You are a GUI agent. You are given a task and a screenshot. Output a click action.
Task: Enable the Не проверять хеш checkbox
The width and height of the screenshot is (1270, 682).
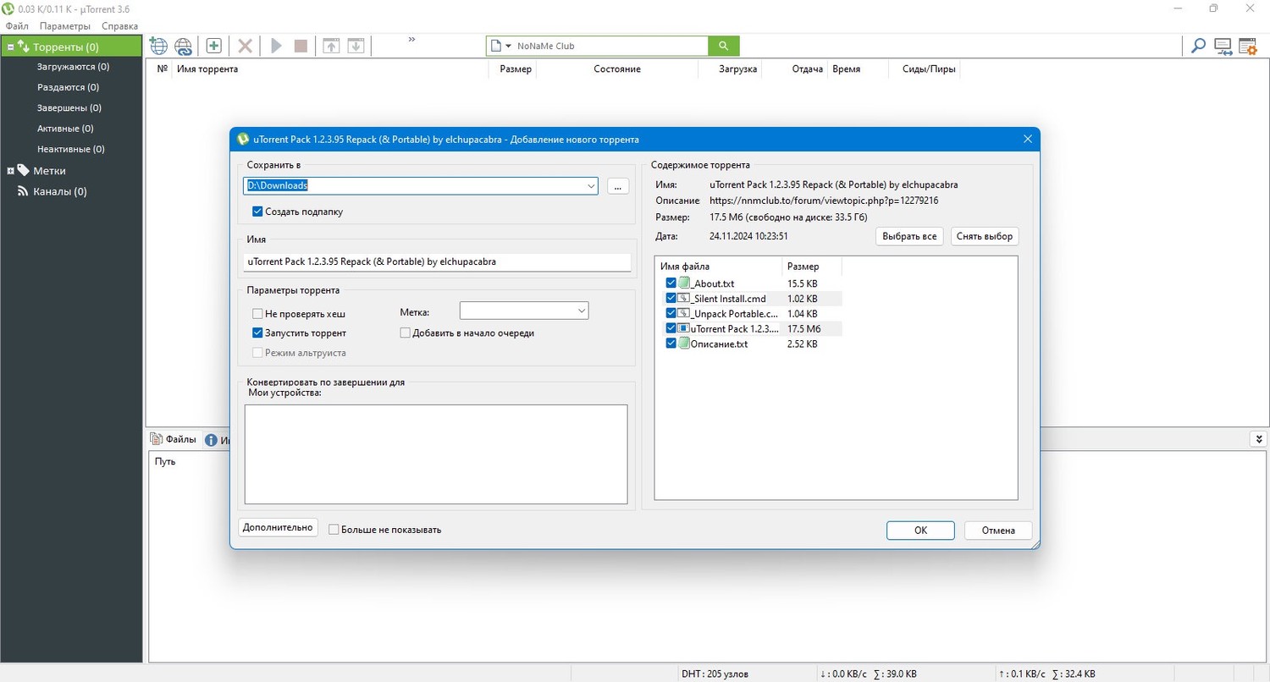point(257,313)
